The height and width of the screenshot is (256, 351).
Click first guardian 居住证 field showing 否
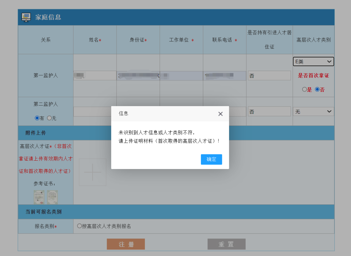click(269, 76)
